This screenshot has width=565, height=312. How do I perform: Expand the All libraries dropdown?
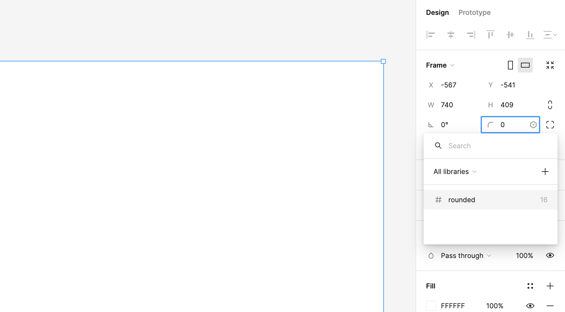454,172
